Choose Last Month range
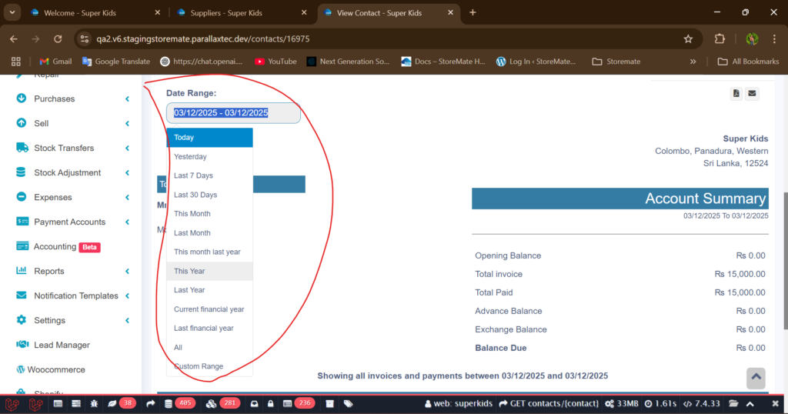The height and width of the screenshot is (414, 788). [x=209, y=232]
